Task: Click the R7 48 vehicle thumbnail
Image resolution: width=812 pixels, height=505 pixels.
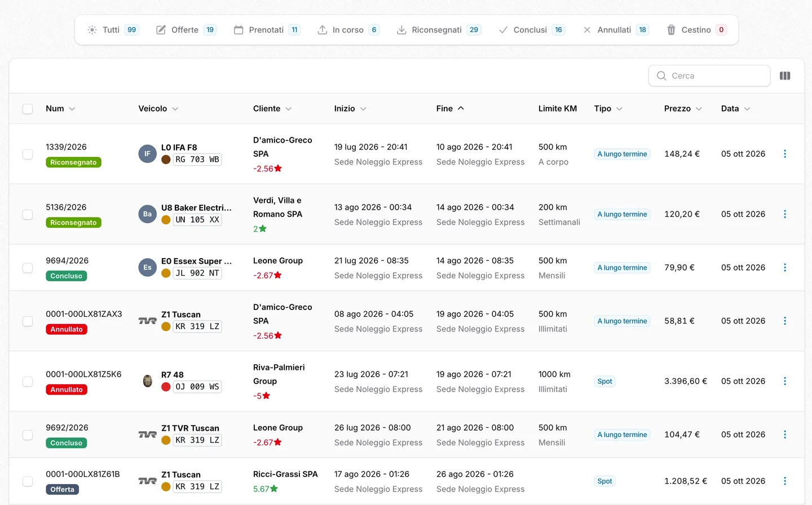Action: pyautogui.click(x=147, y=381)
